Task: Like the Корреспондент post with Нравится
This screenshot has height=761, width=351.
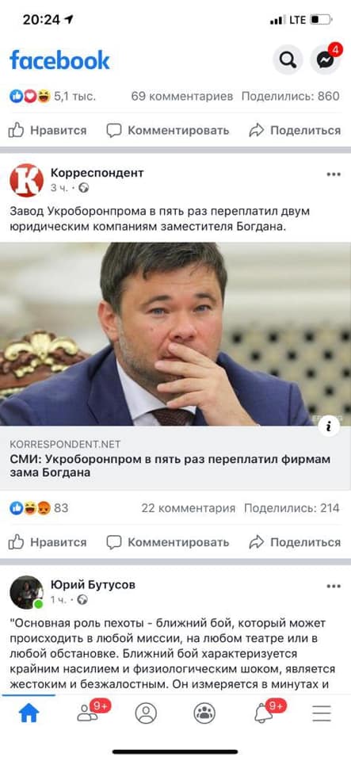Action: pyautogui.click(x=48, y=542)
